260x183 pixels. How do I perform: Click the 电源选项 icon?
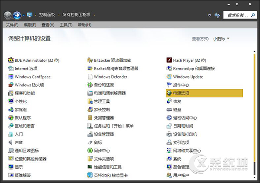pyautogui.click(x=169, y=93)
